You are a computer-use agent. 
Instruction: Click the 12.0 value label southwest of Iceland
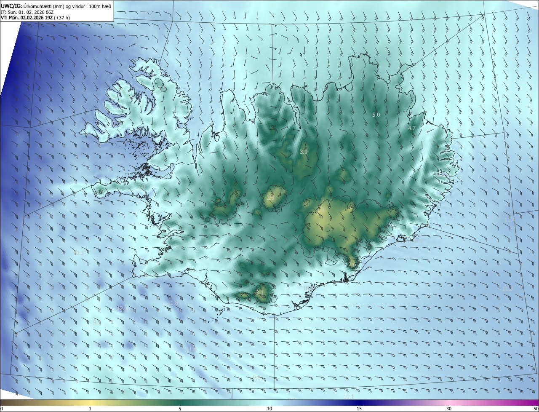[x=122, y=308]
